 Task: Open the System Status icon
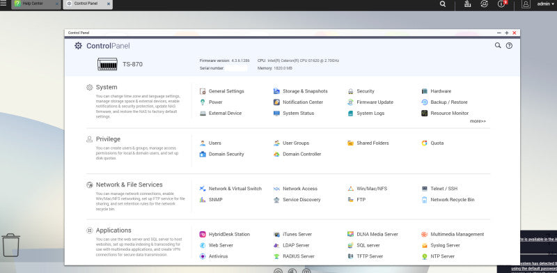(276, 114)
